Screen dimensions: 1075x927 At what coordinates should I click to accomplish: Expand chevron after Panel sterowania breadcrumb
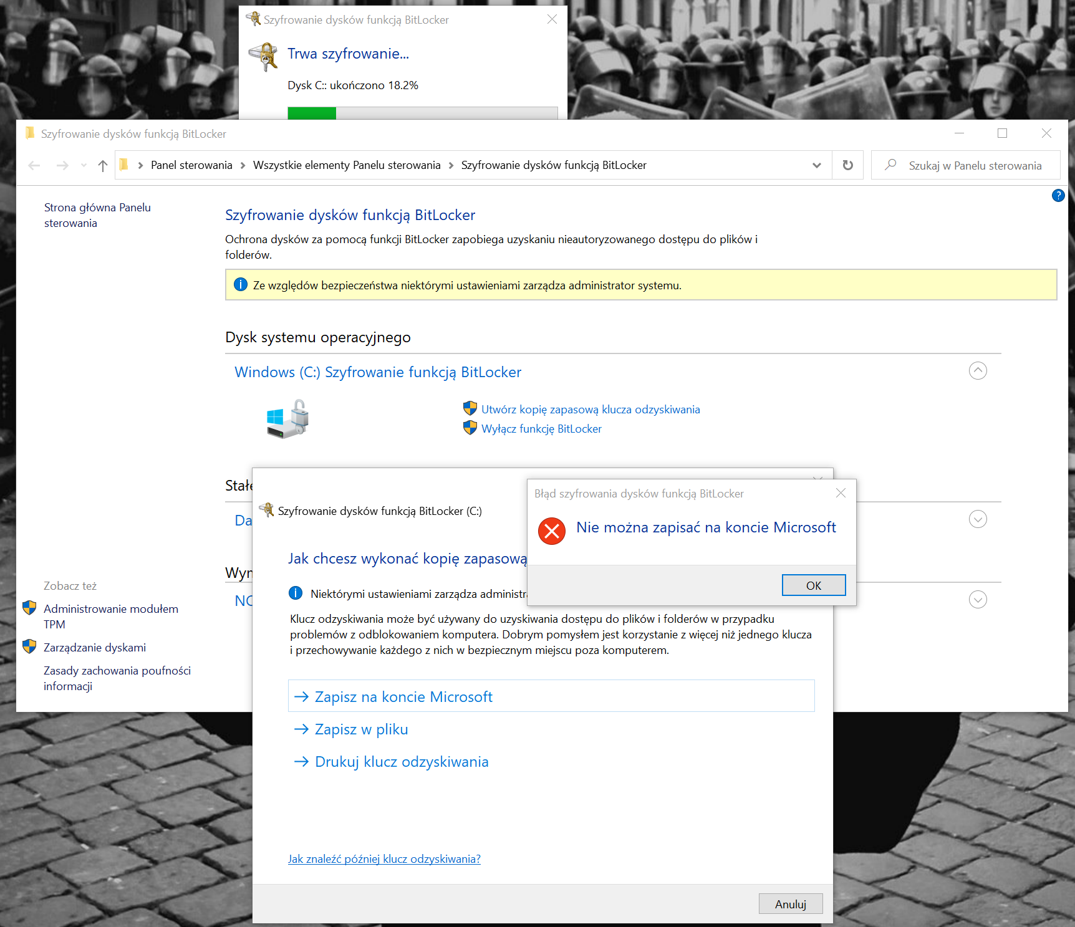243,165
